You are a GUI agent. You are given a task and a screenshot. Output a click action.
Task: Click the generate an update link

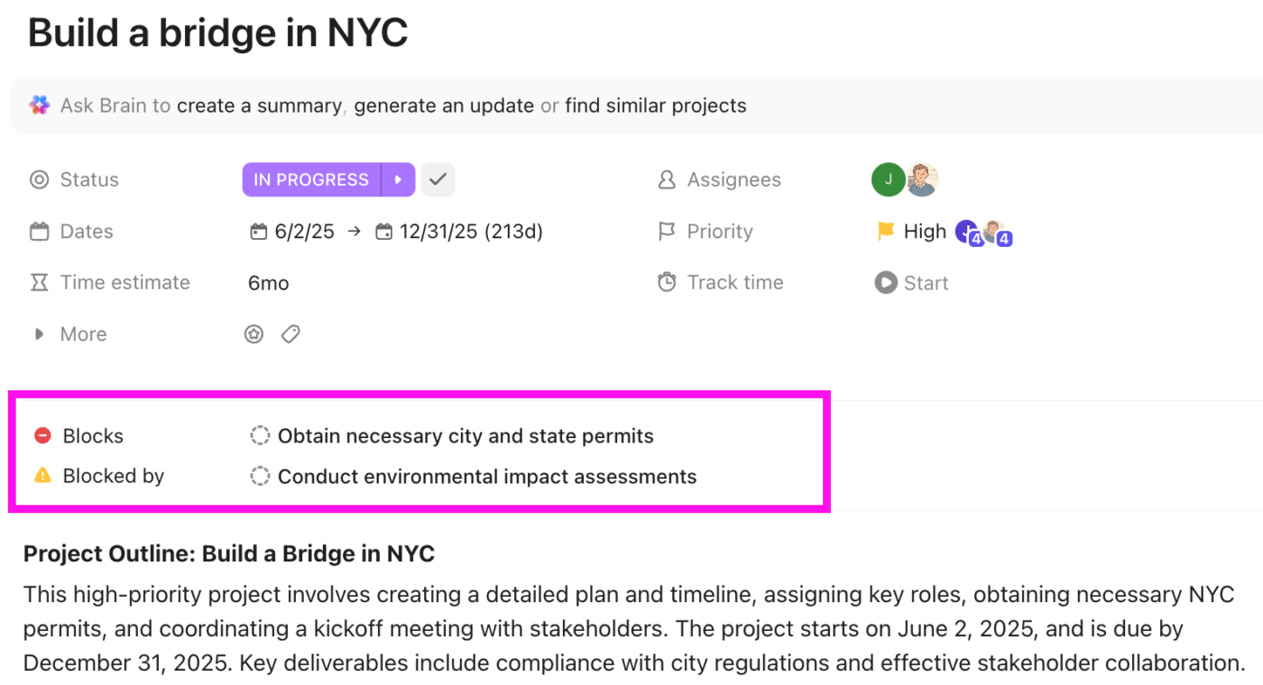443,105
